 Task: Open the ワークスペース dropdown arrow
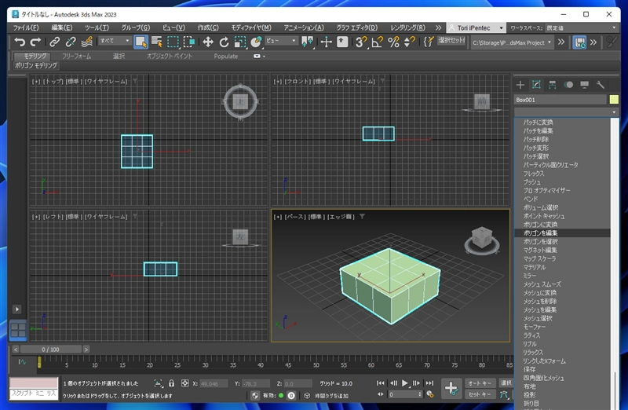(x=614, y=27)
